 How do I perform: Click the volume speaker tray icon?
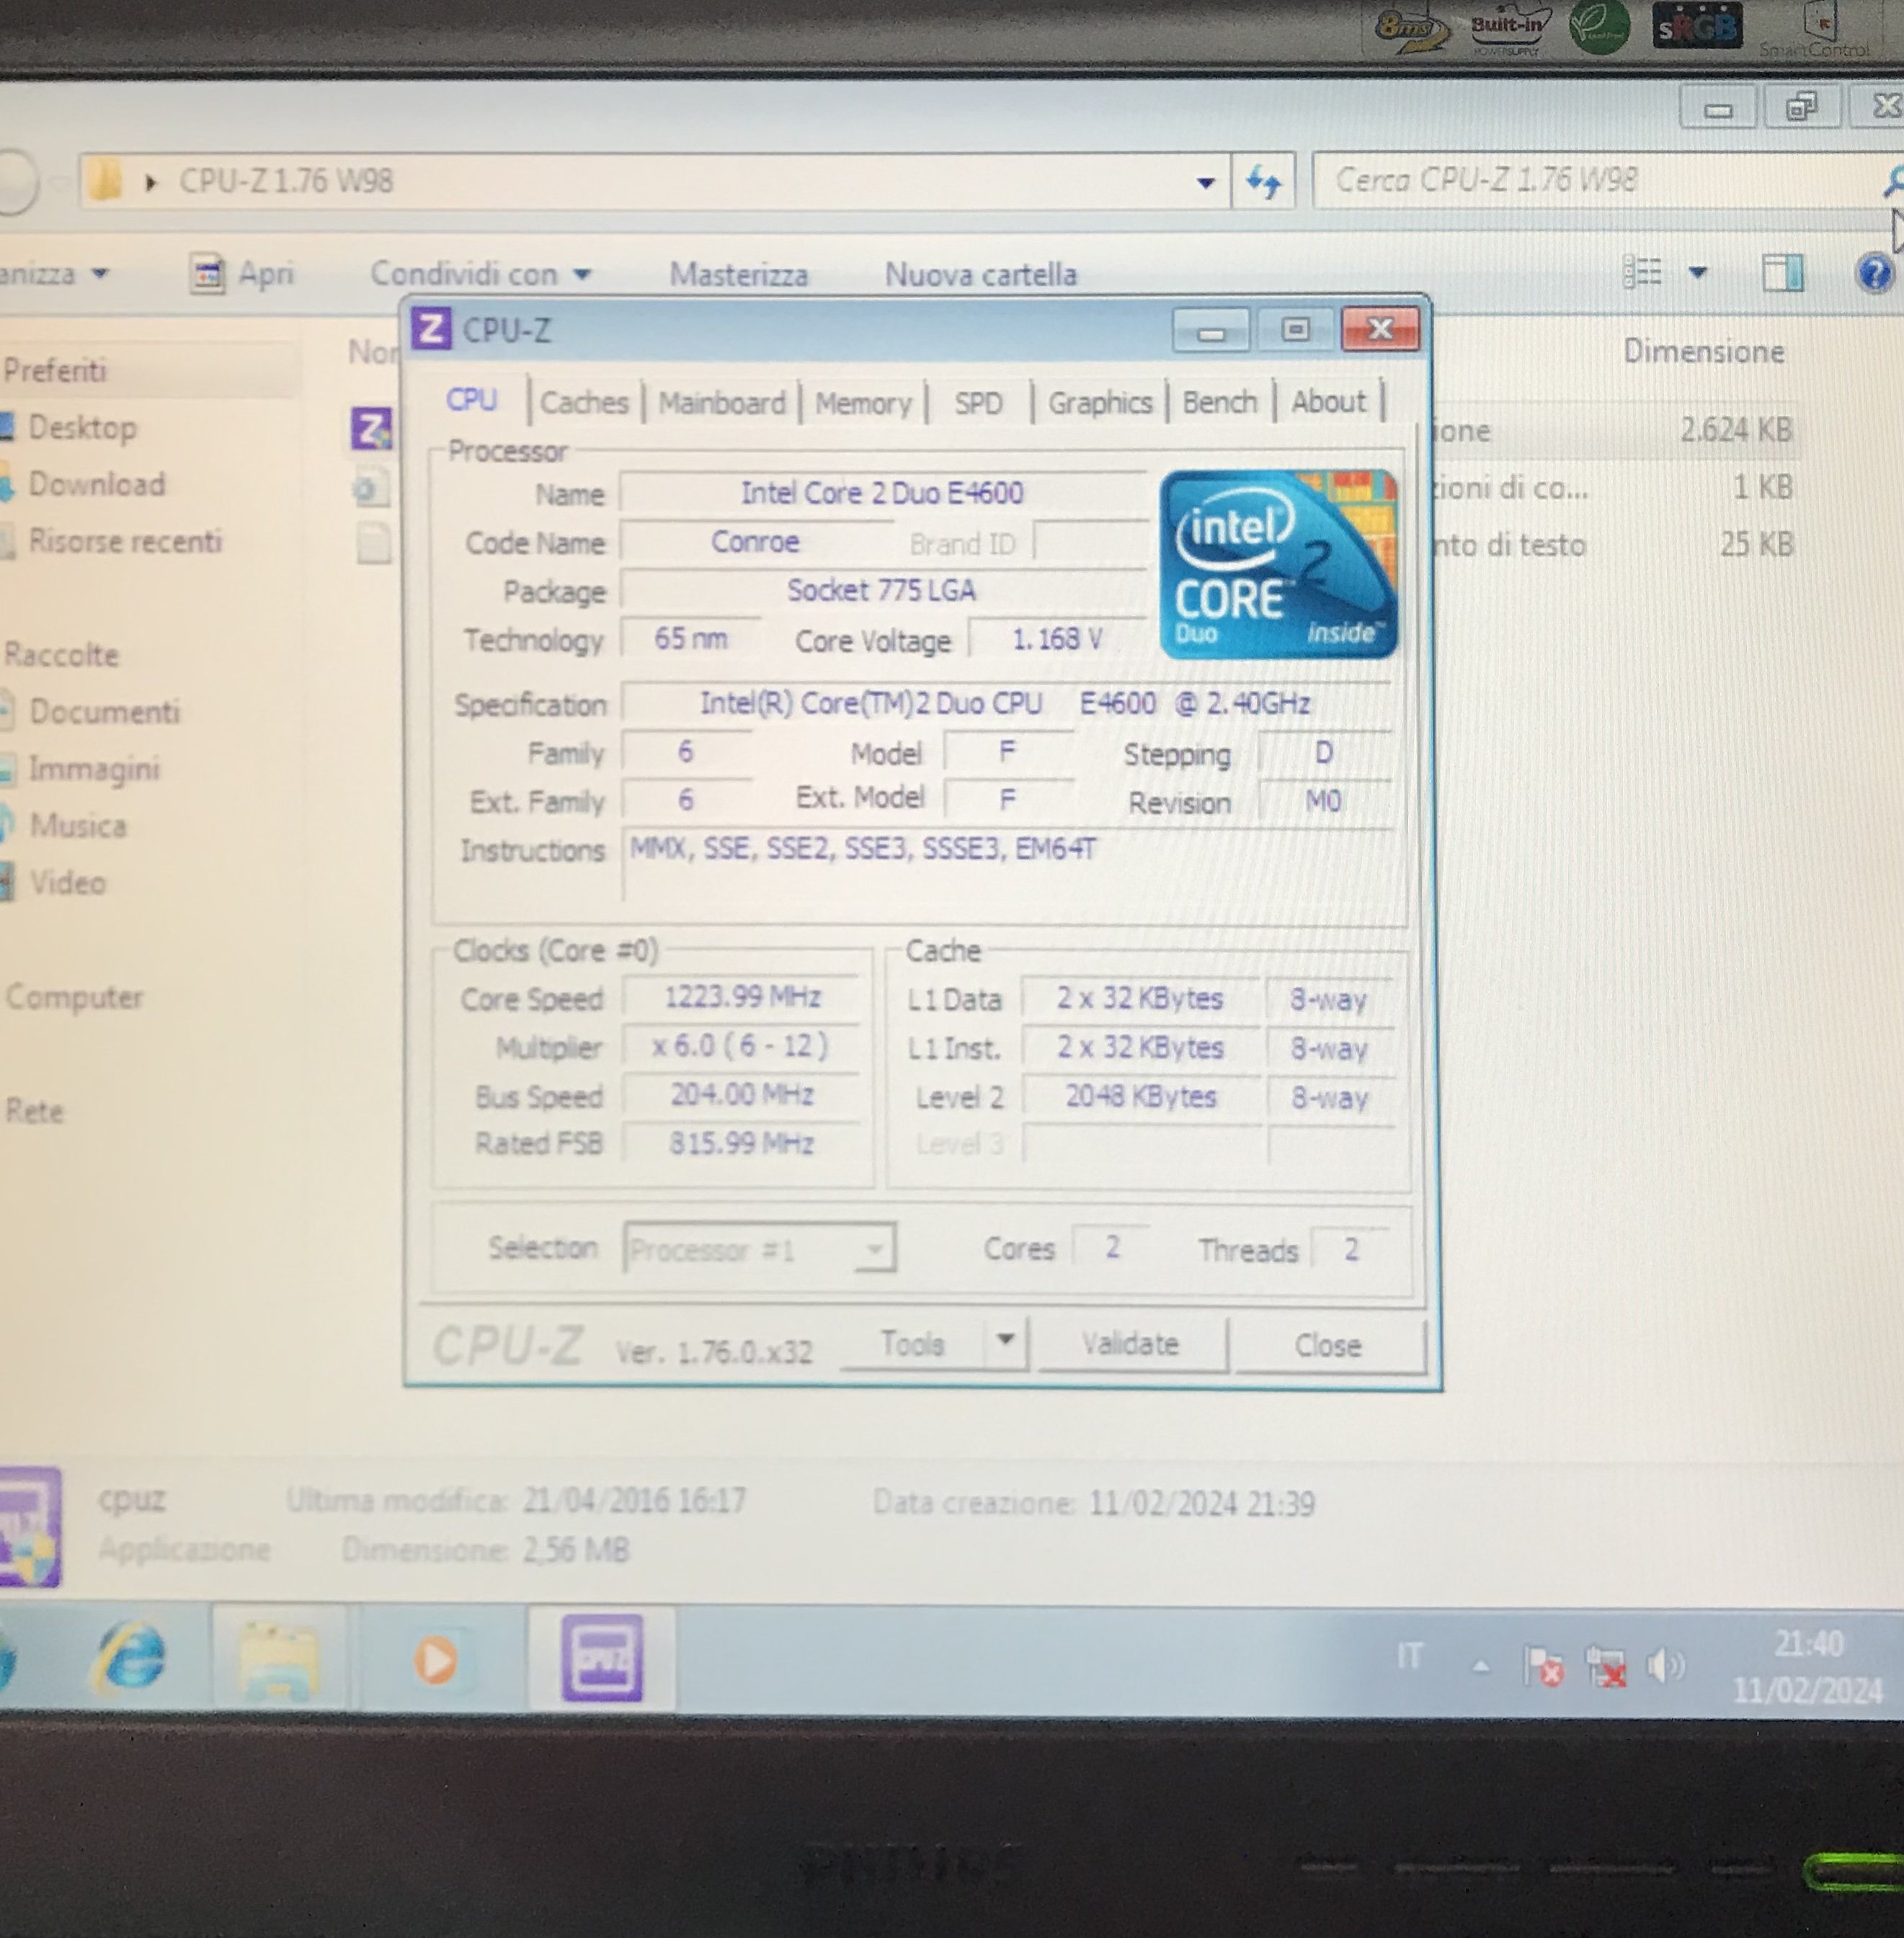pyautogui.click(x=1664, y=1665)
